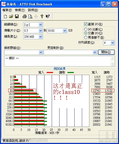Click the green 讀取 legend line
Viewport: 119px width, 144px height.
click(71, 73)
